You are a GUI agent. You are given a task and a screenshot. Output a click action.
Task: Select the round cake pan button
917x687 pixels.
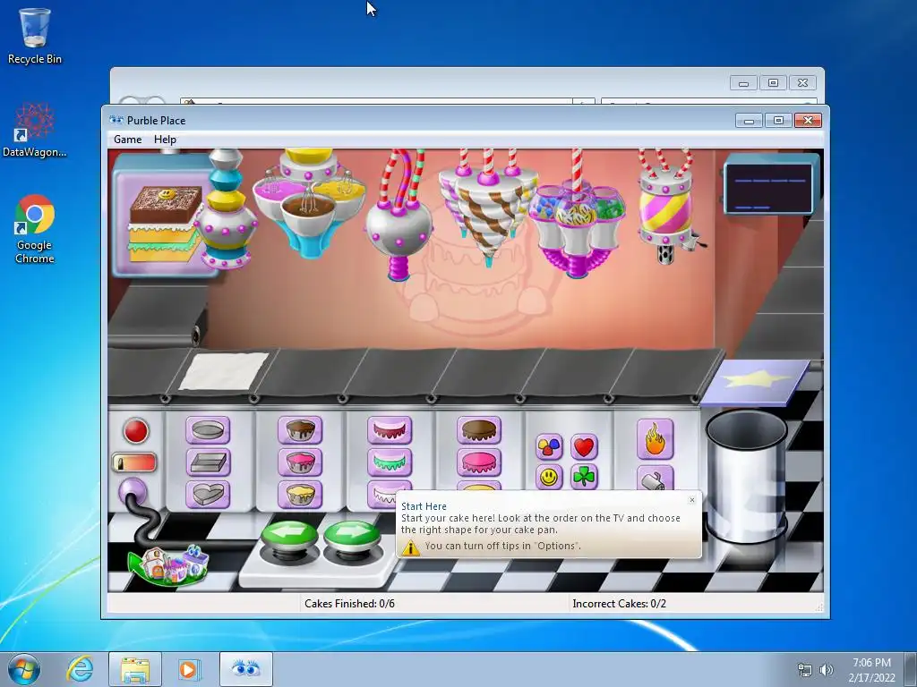(208, 430)
